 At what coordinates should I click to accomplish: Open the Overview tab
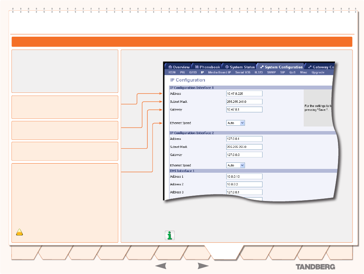(179, 67)
